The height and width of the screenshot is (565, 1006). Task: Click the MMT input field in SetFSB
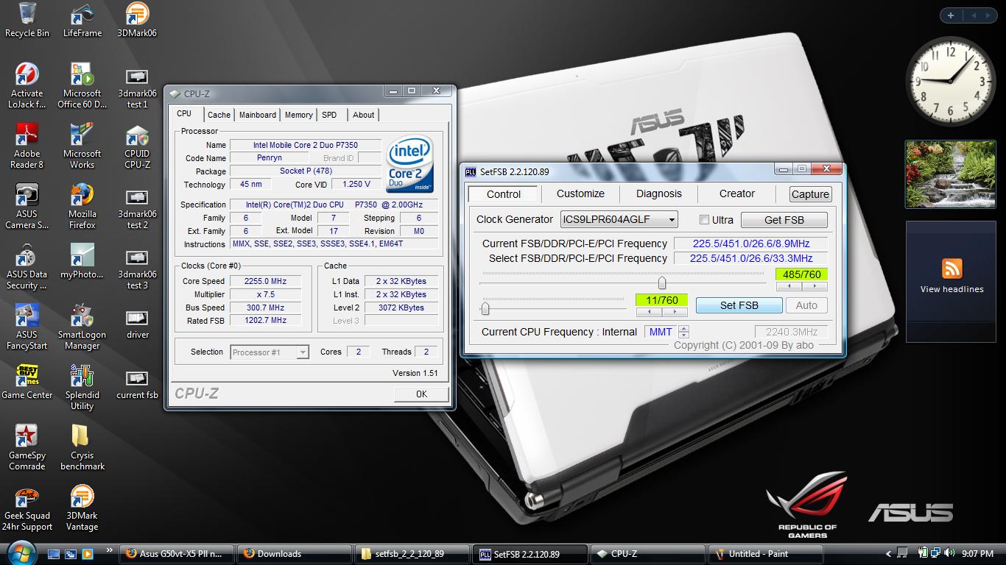[661, 332]
